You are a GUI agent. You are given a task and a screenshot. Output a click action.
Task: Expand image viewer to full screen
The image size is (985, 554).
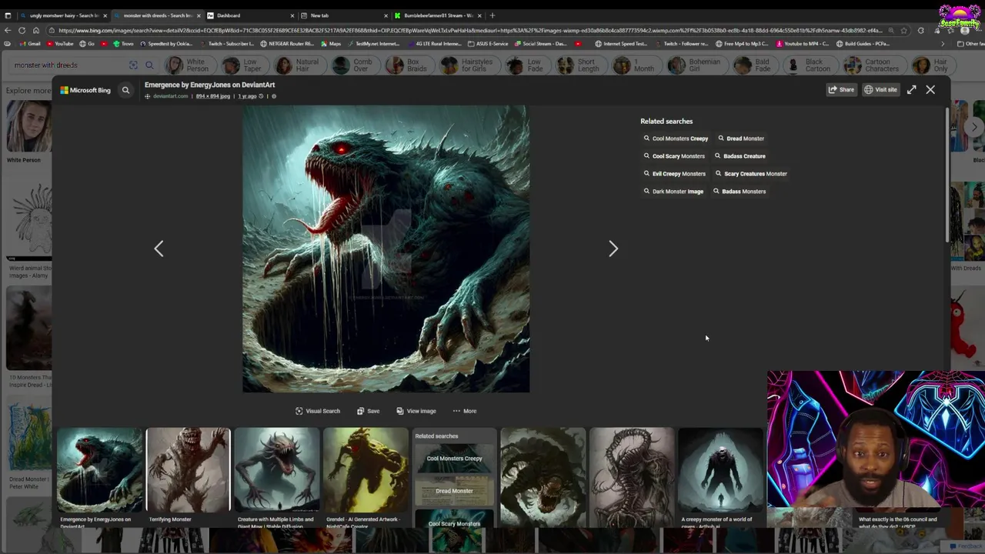tap(911, 90)
